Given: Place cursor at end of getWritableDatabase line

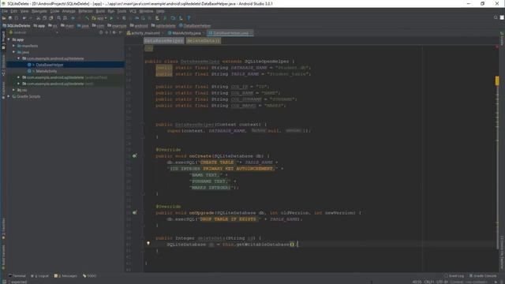Looking at the screenshot, I should (297, 245).
